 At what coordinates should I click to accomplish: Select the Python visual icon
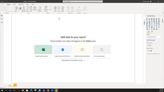(x=157, y=27)
